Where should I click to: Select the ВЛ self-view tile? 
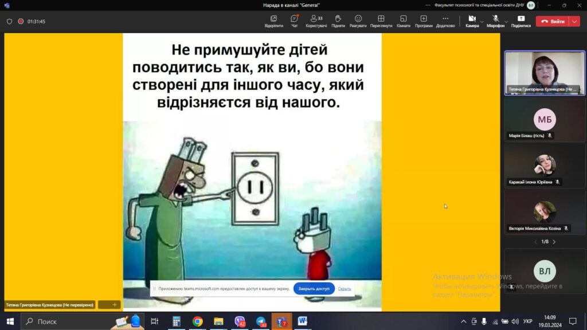click(545, 271)
